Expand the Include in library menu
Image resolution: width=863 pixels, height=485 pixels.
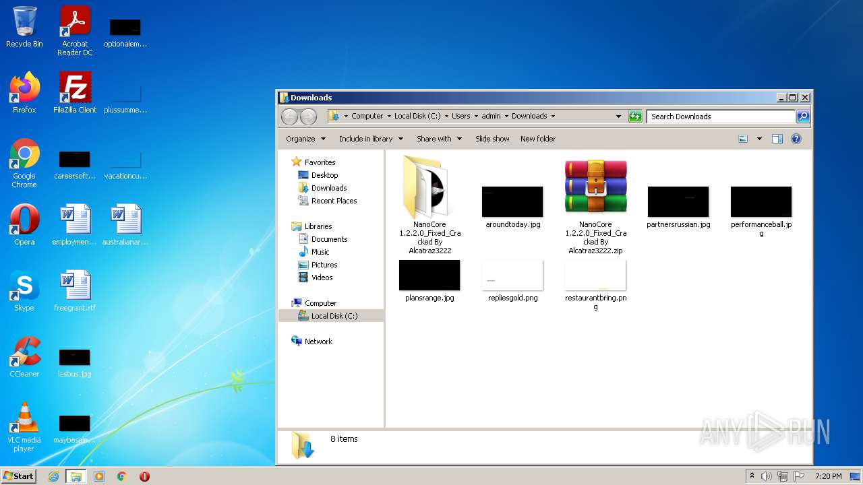(x=371, y=139)
